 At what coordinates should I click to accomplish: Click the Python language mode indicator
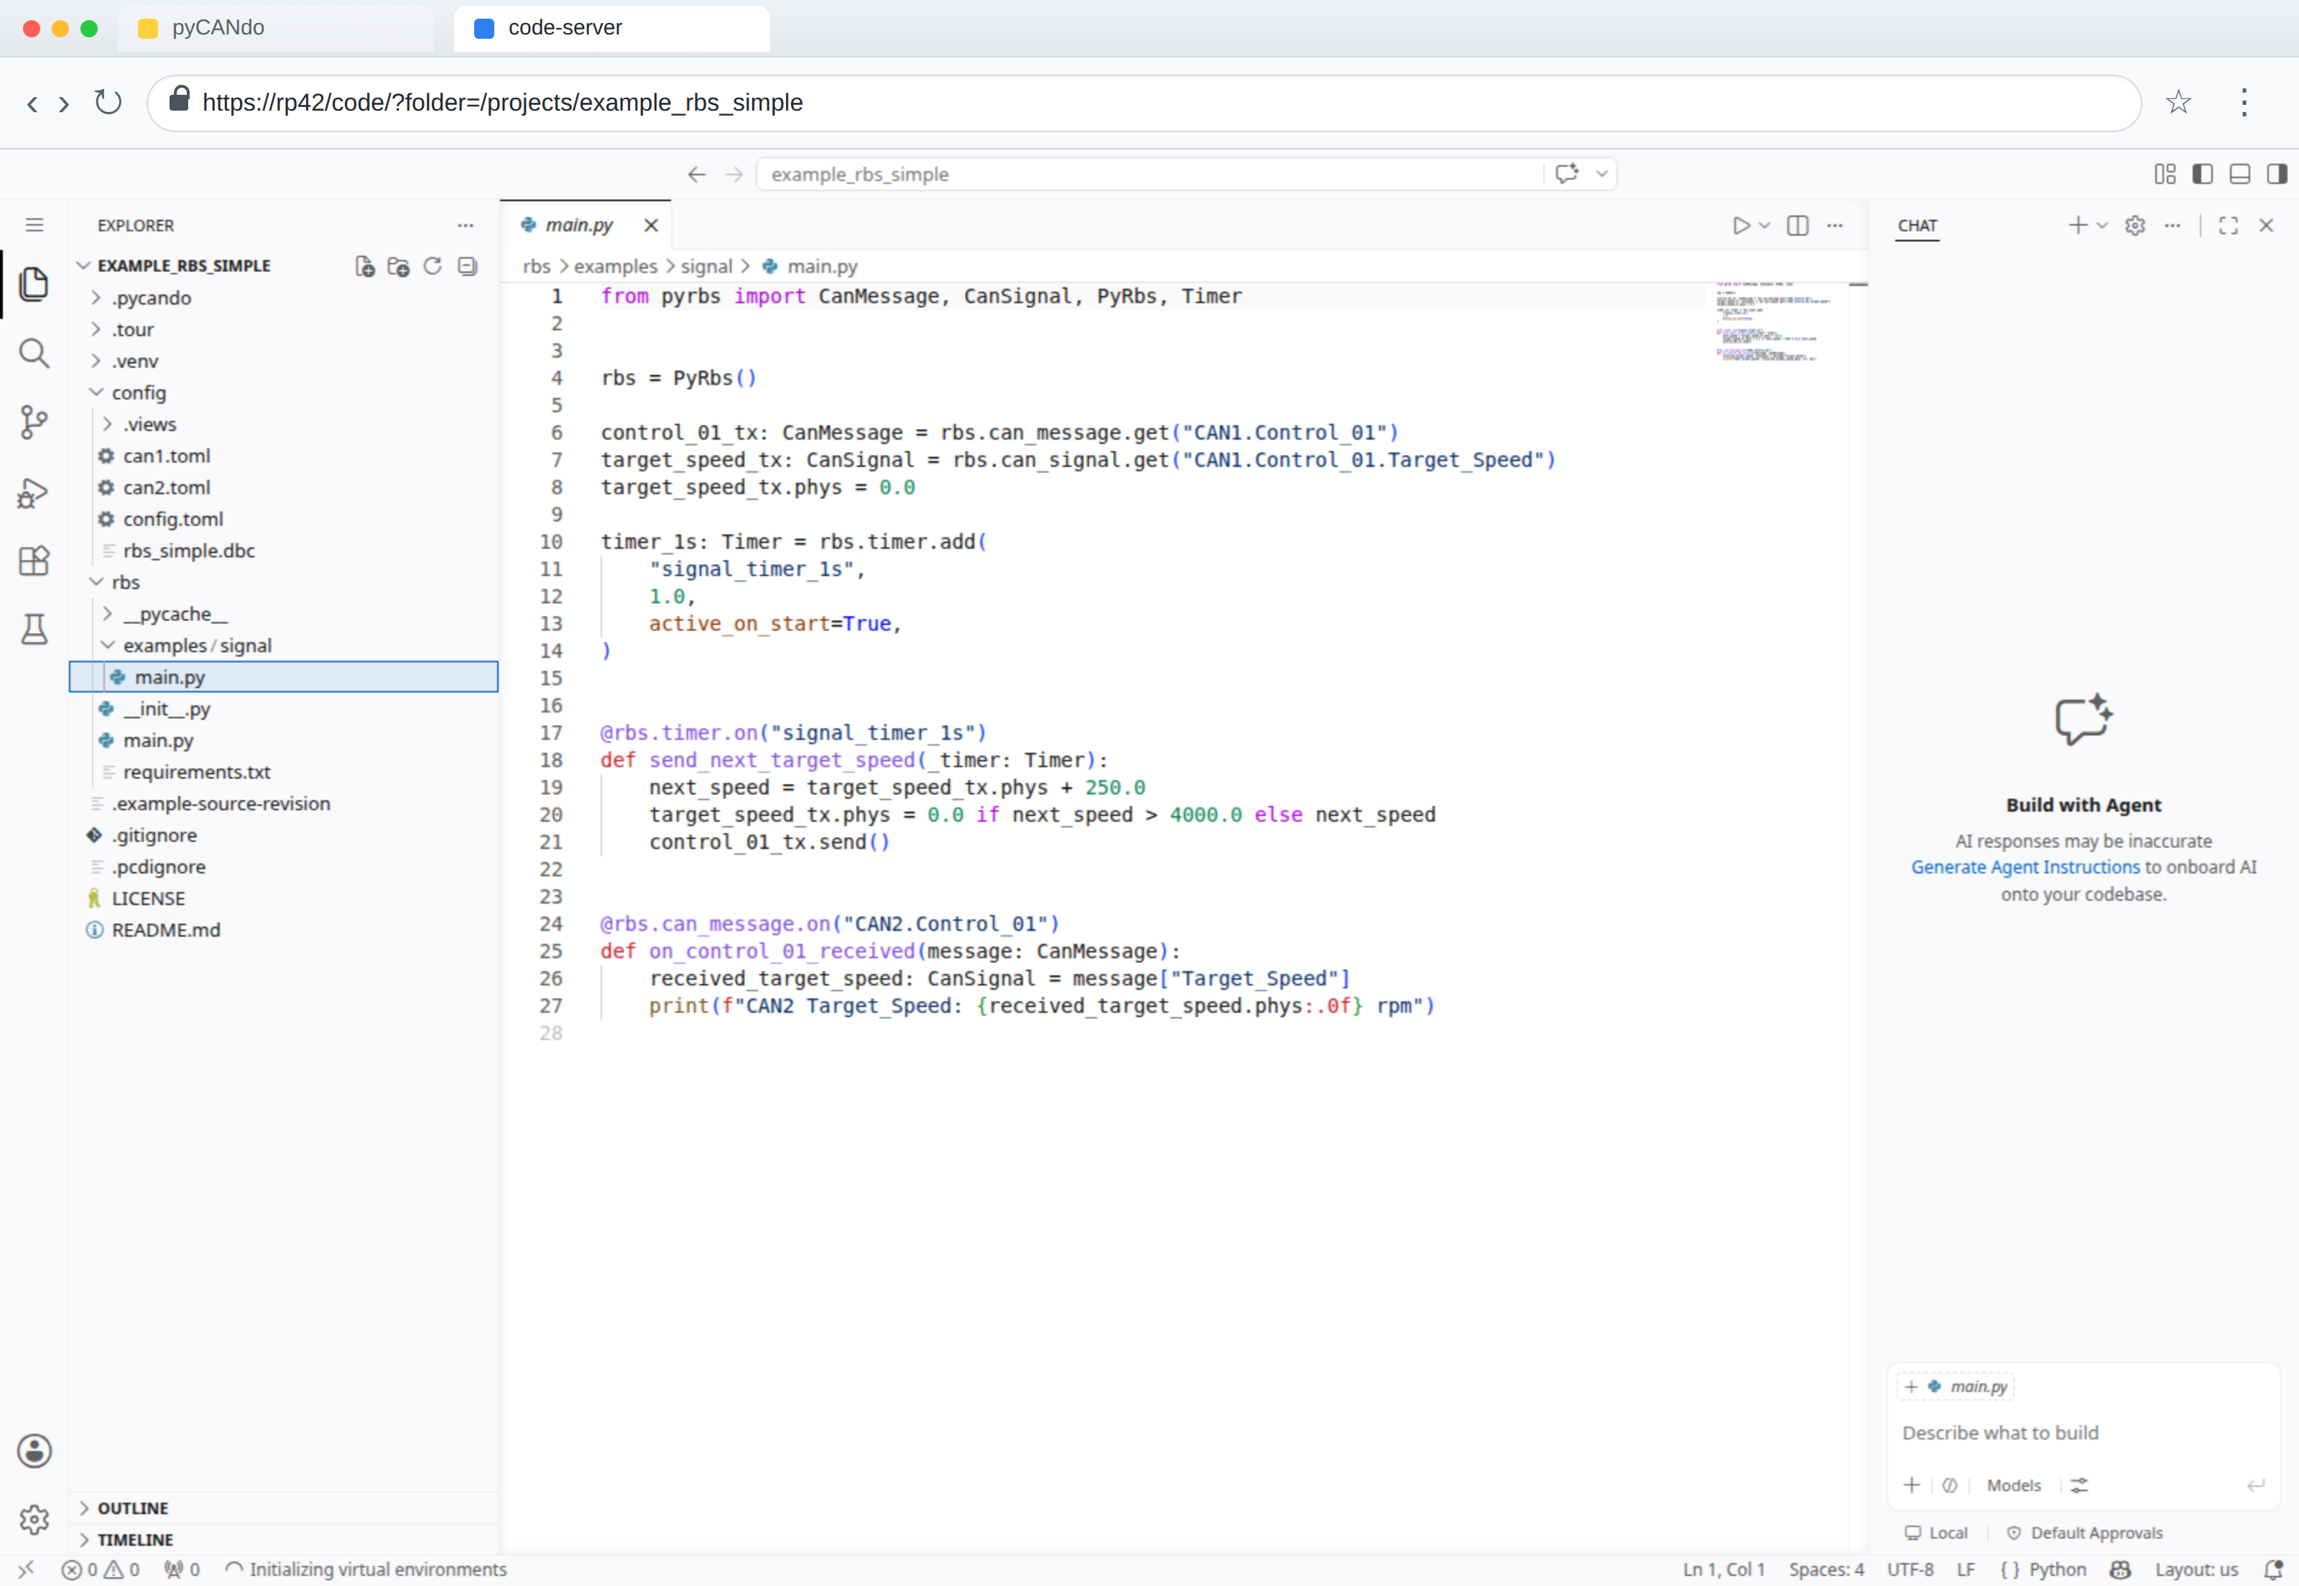(x=2056, y=1569)
